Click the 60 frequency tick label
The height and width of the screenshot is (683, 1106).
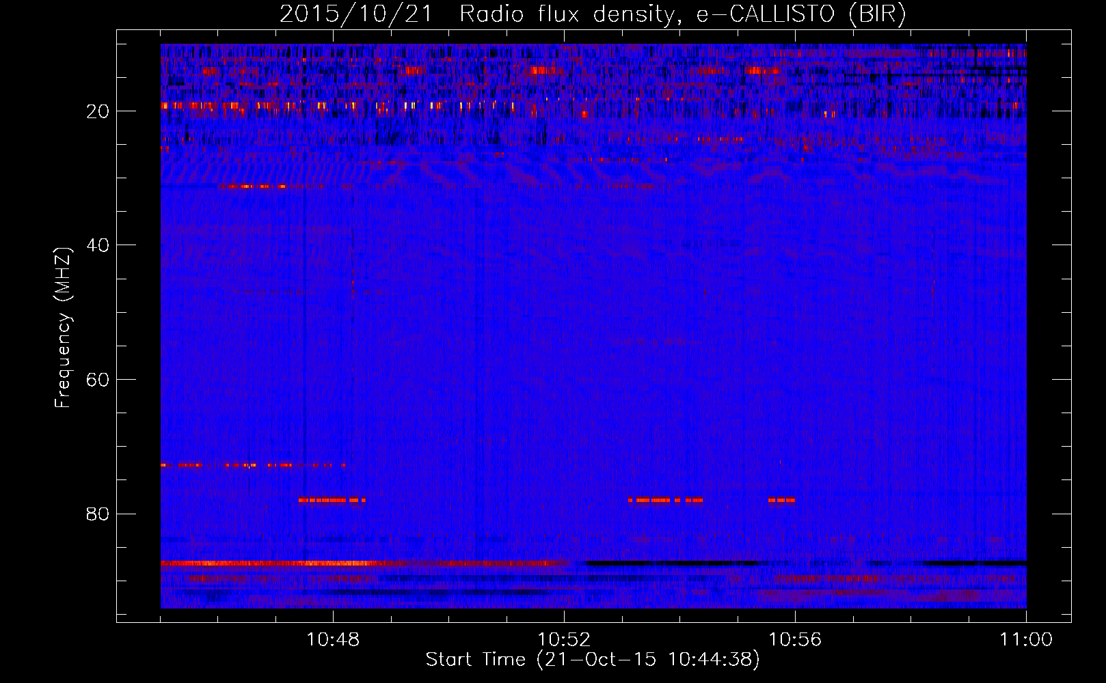pos(98,380)
